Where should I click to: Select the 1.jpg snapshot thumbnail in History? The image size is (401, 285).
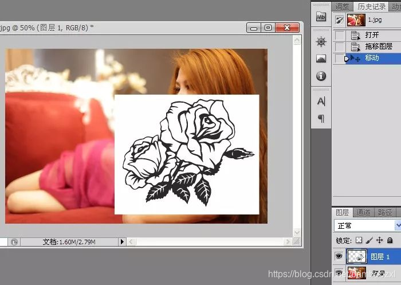[x=356, y=20]
